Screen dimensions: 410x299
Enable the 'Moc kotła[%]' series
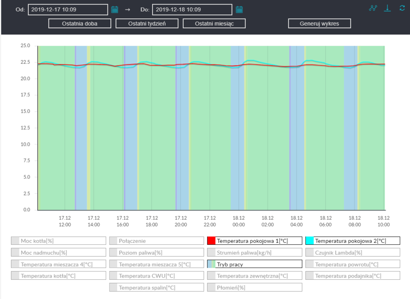[58, 241]
